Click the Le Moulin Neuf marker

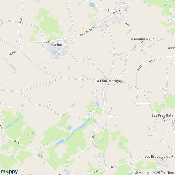tap(142, 42)
